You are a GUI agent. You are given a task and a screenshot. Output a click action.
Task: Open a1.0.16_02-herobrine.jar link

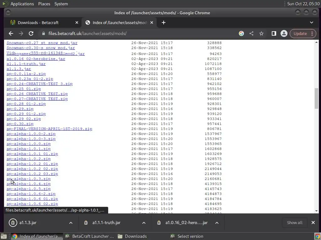(36, 59)
